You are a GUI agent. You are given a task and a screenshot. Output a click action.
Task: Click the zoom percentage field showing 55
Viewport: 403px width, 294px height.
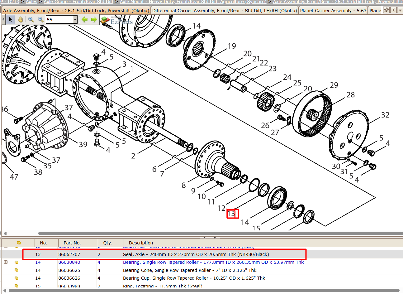(59, 20)
